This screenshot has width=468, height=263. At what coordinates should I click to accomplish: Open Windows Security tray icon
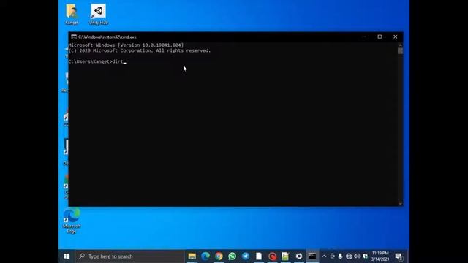click(x=365, y=256)
